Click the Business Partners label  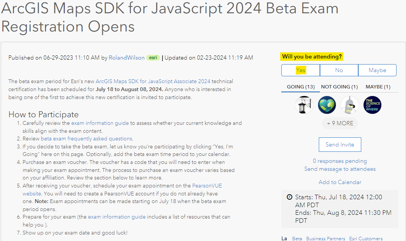point(326,238)
